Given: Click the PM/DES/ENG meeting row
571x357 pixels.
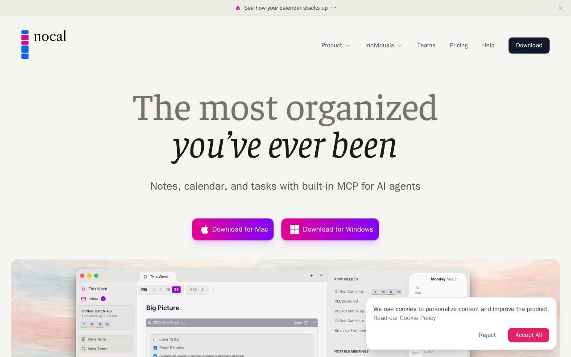Looking at the screenshot, I should tap(346, 301).
